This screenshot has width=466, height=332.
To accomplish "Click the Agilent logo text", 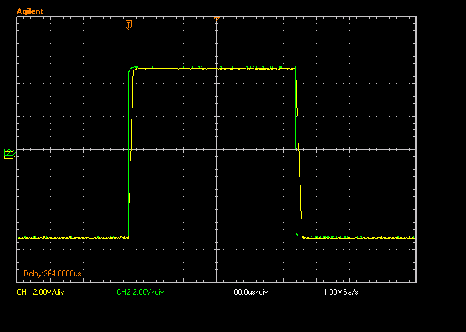I will click(x=30, y=11).
